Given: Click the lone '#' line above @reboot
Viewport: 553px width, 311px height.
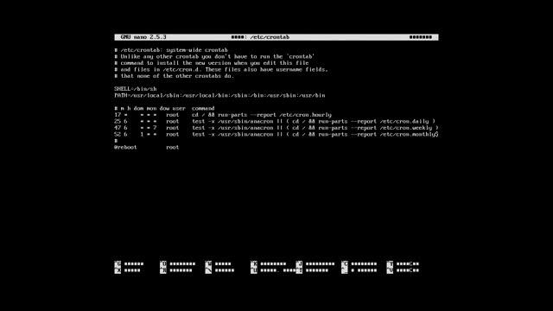Looking at the screenshot, I should [x=116, y=141].
